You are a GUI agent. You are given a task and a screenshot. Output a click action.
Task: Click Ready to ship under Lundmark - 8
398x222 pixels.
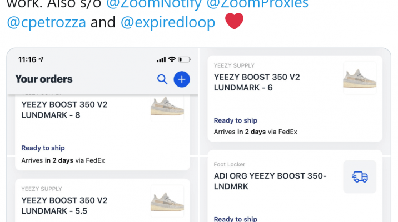click(43, 148)
